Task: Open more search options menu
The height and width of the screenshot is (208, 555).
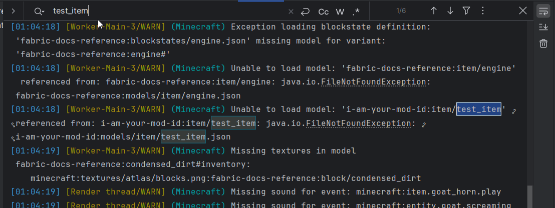Action: [x=482, y=10]
